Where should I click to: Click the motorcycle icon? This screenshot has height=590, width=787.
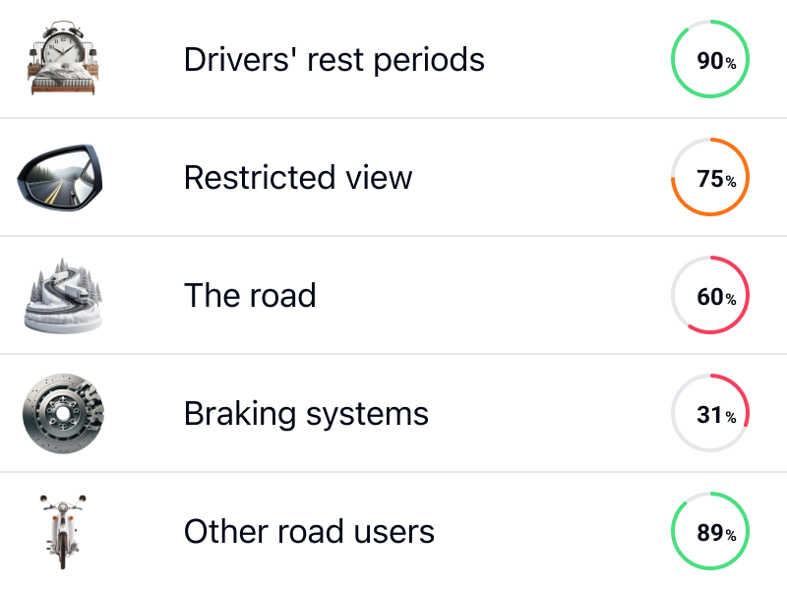pos(63,532)
